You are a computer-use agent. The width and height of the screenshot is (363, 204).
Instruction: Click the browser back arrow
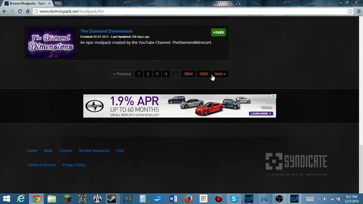click(5, 11)
